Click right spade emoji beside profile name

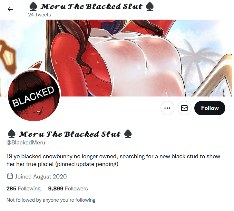[x=128, y=134]
